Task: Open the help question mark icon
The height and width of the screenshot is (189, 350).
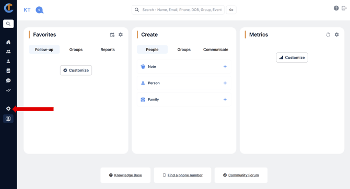Action: pyautogui.click(x=336, y=8)
